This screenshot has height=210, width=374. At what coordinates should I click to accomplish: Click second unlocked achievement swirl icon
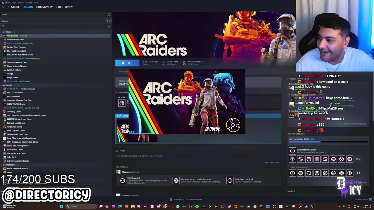[301, 159]
